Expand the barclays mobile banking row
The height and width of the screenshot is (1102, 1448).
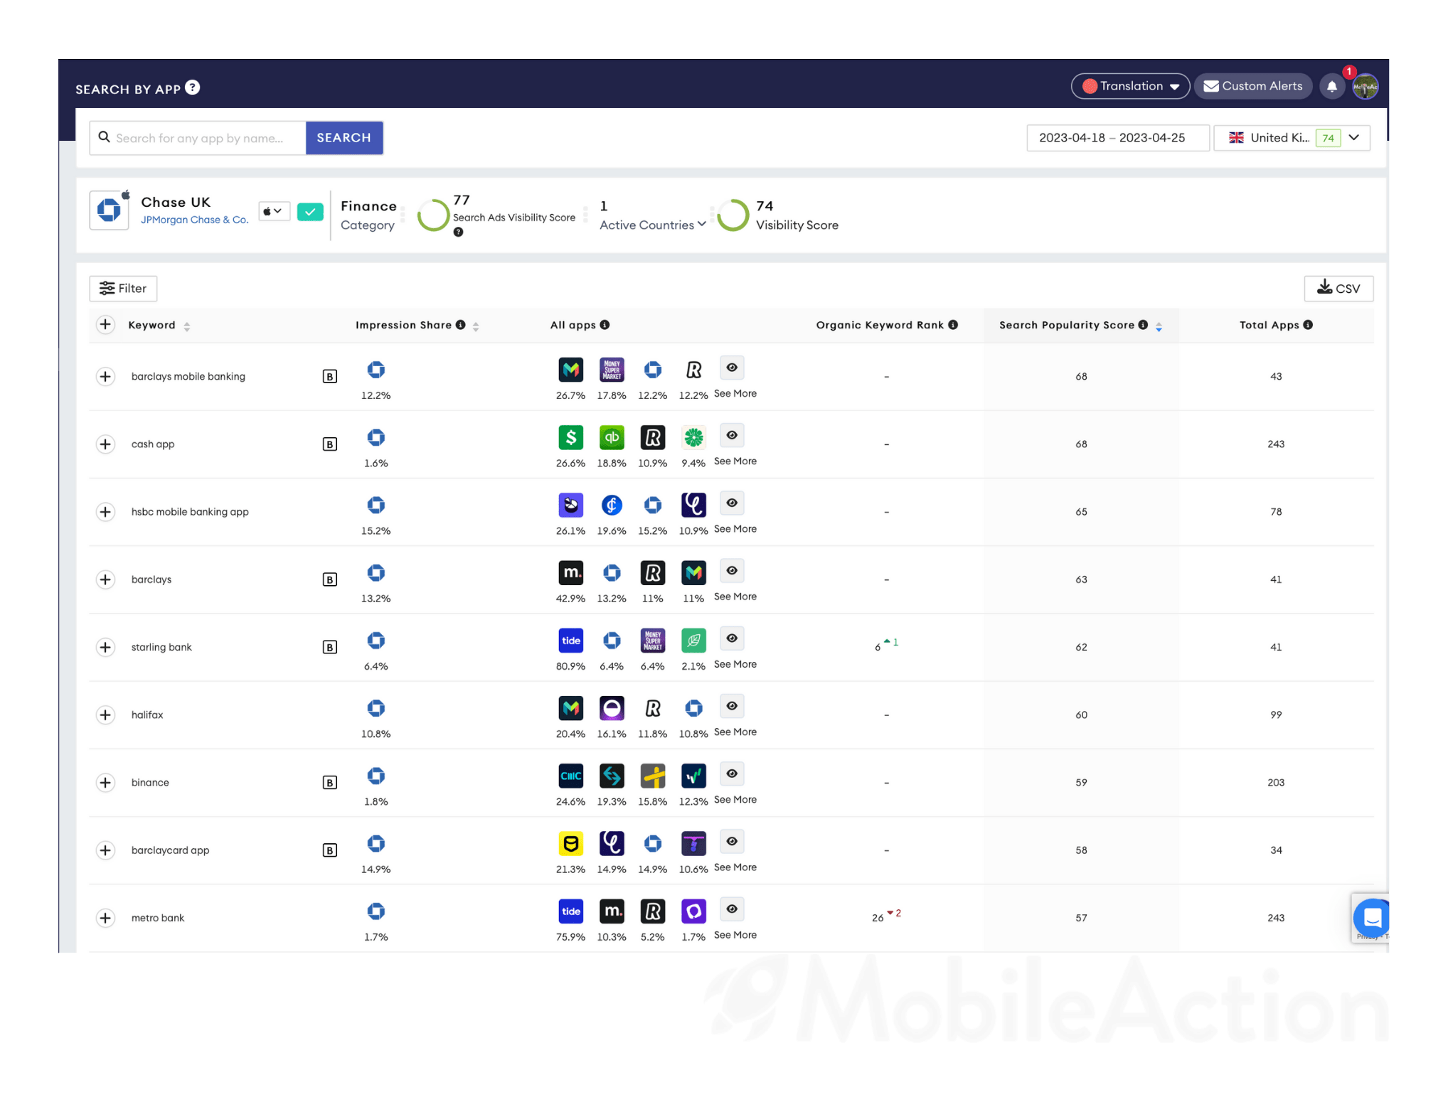point(105,377)
